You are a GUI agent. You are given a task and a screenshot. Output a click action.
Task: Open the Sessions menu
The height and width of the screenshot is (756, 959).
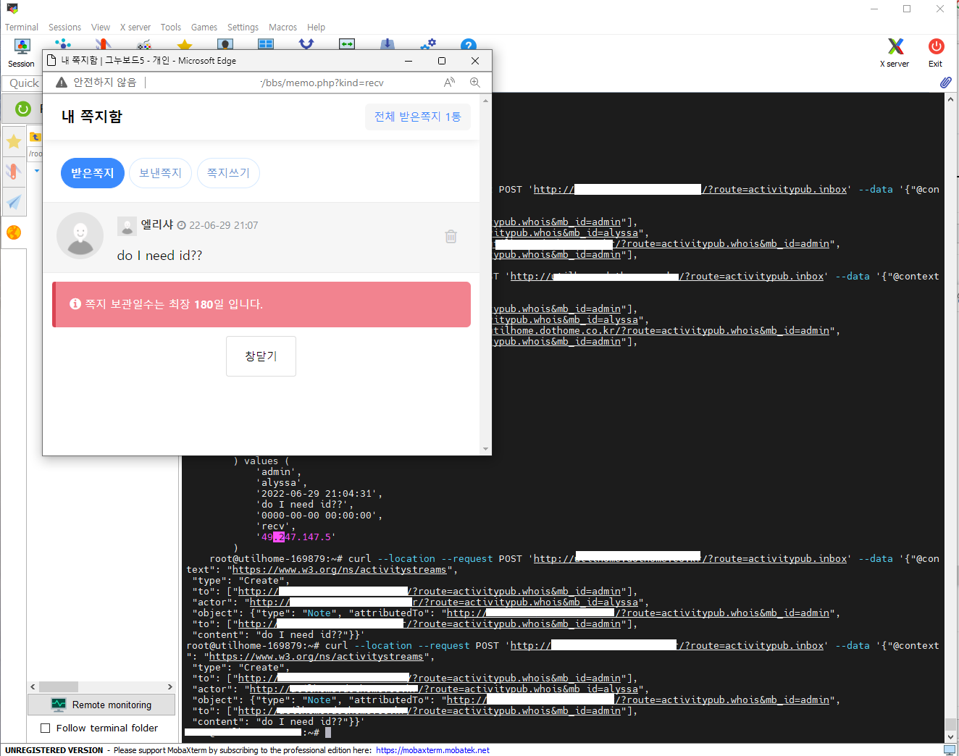65,28
